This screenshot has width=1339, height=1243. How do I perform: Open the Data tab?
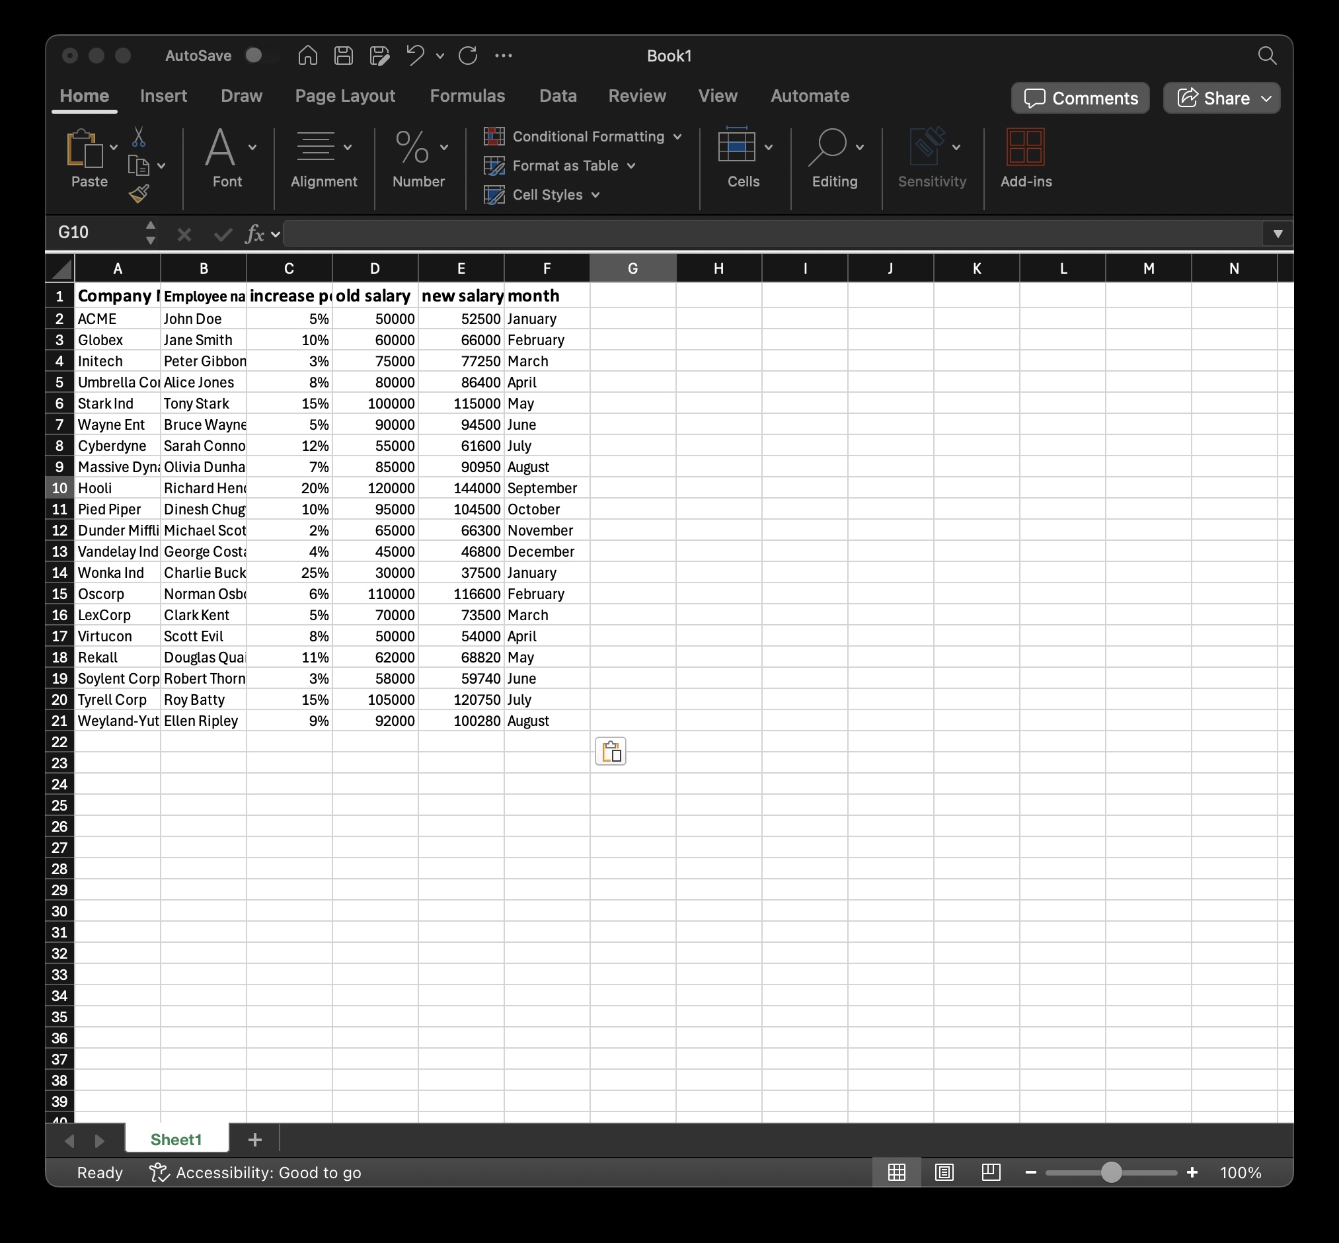(558, 96)
